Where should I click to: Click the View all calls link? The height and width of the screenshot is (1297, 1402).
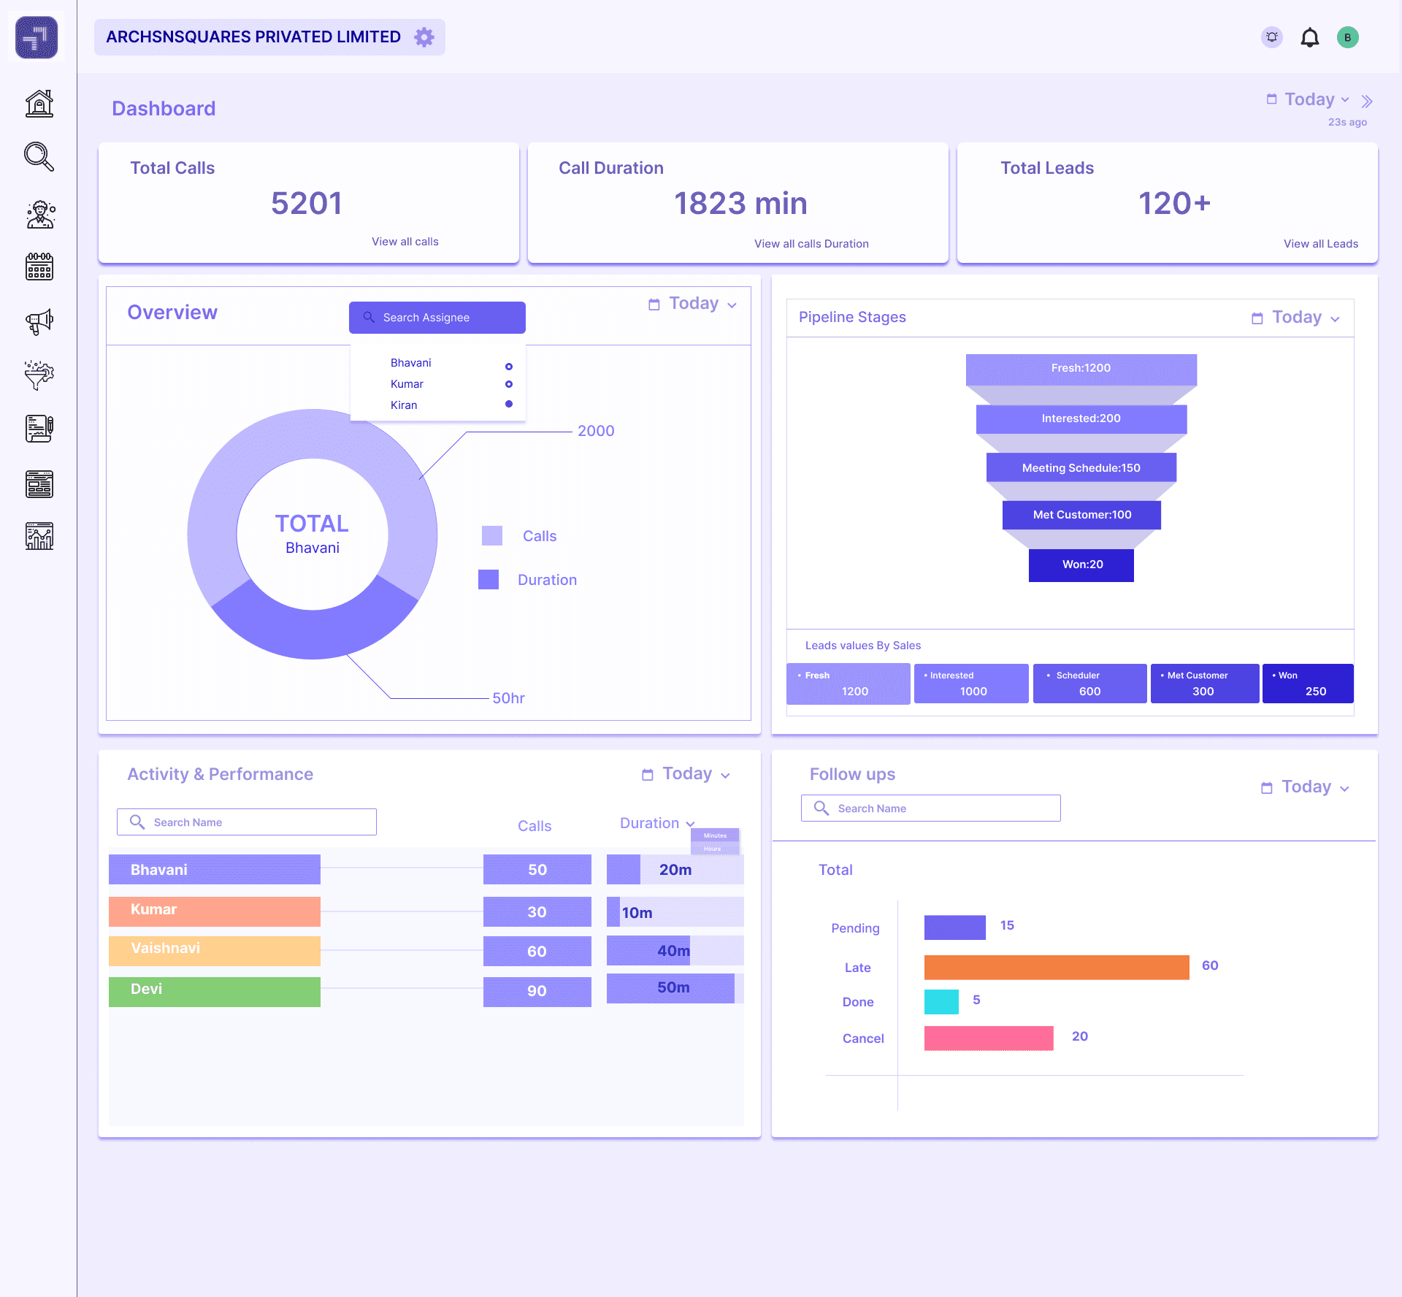click(x=405, y=241)
